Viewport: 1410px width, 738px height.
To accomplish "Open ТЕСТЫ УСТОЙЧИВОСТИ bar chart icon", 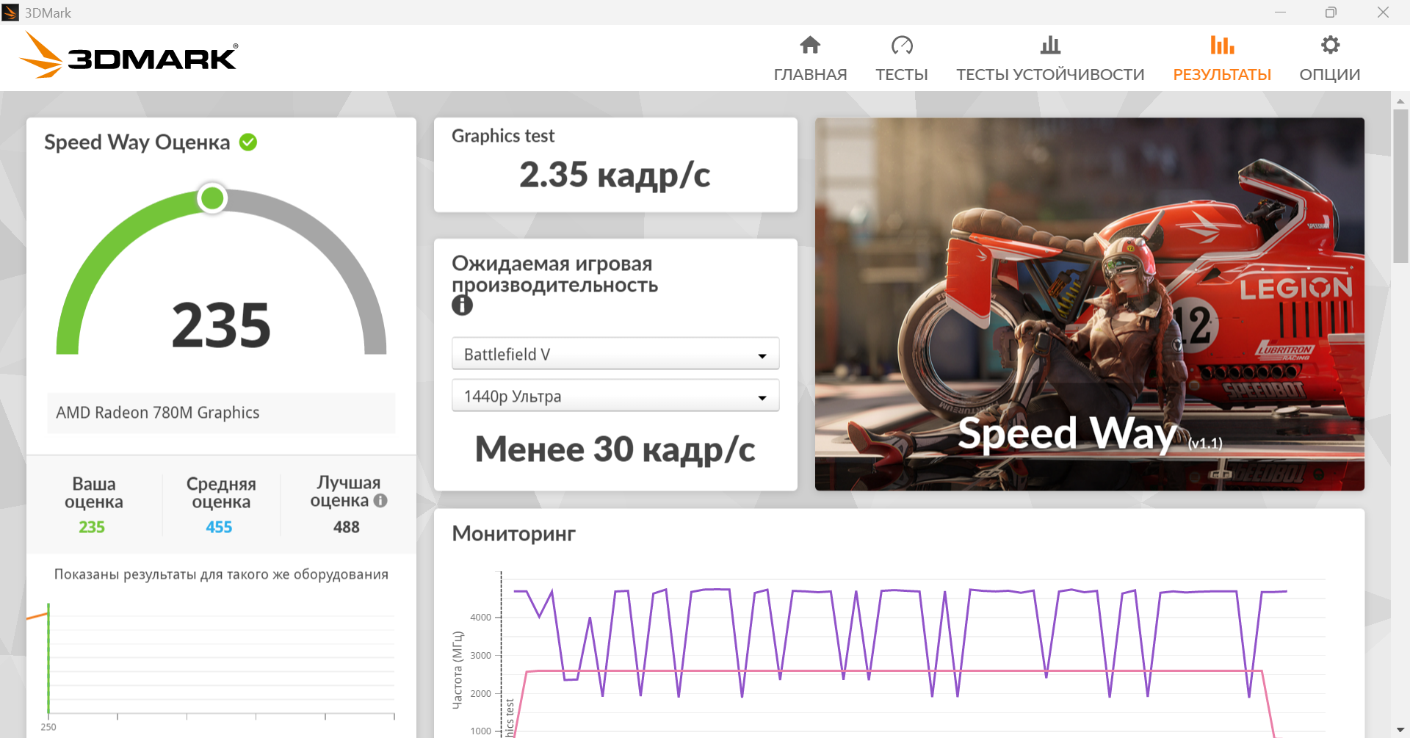I will coord(1050,46).
